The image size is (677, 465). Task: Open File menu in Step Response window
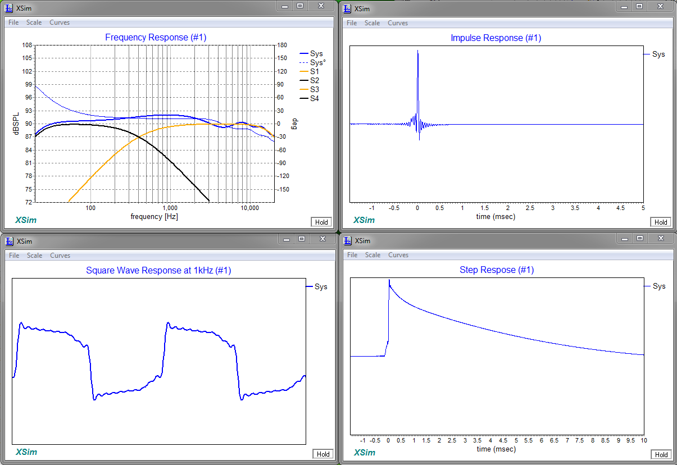tap(352, 254)
